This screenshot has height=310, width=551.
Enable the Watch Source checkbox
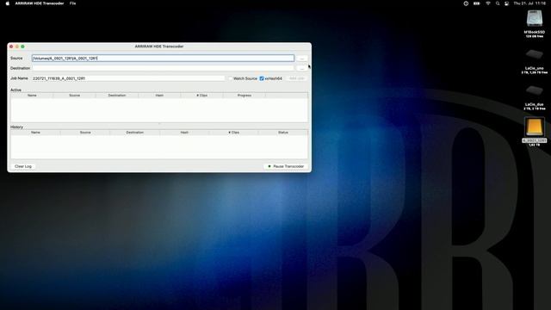(x=231, y=78)
